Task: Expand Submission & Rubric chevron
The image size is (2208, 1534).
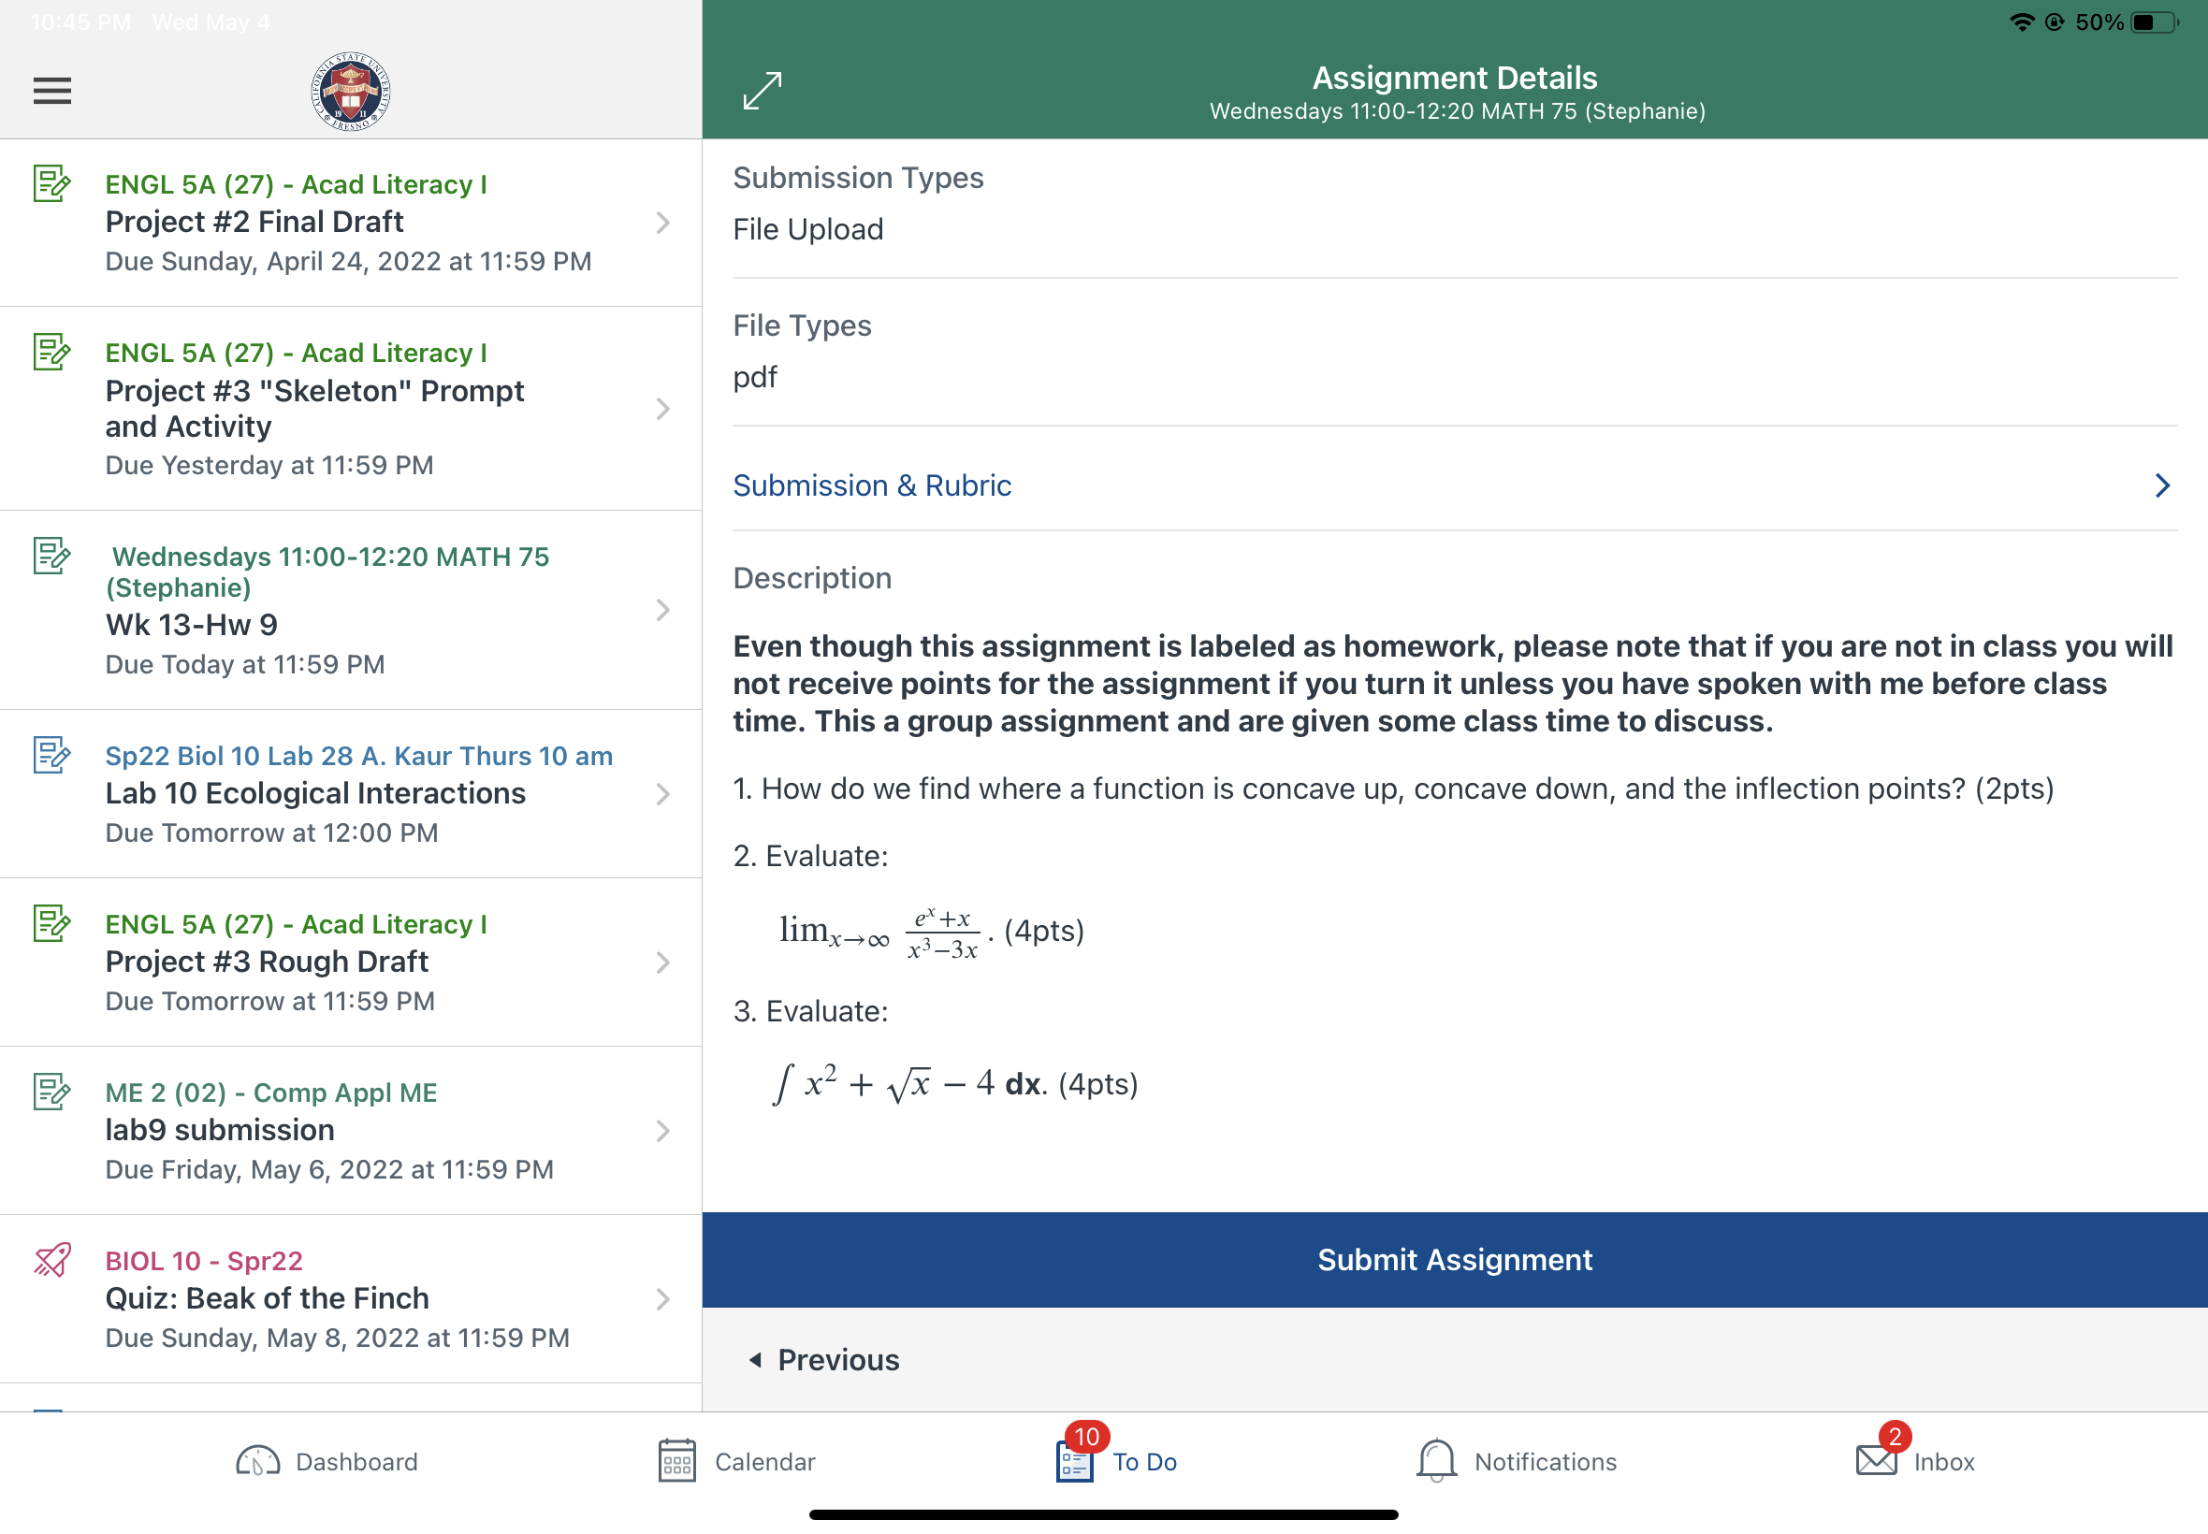Action: [2161, 485]
